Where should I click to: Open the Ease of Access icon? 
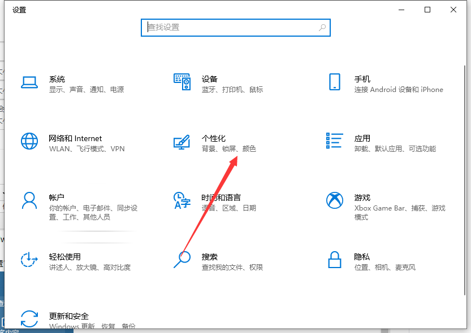tap(29, 260)
